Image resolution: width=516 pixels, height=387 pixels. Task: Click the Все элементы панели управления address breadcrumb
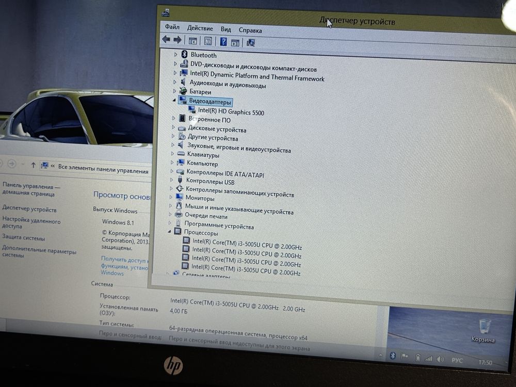pos(103,169)
